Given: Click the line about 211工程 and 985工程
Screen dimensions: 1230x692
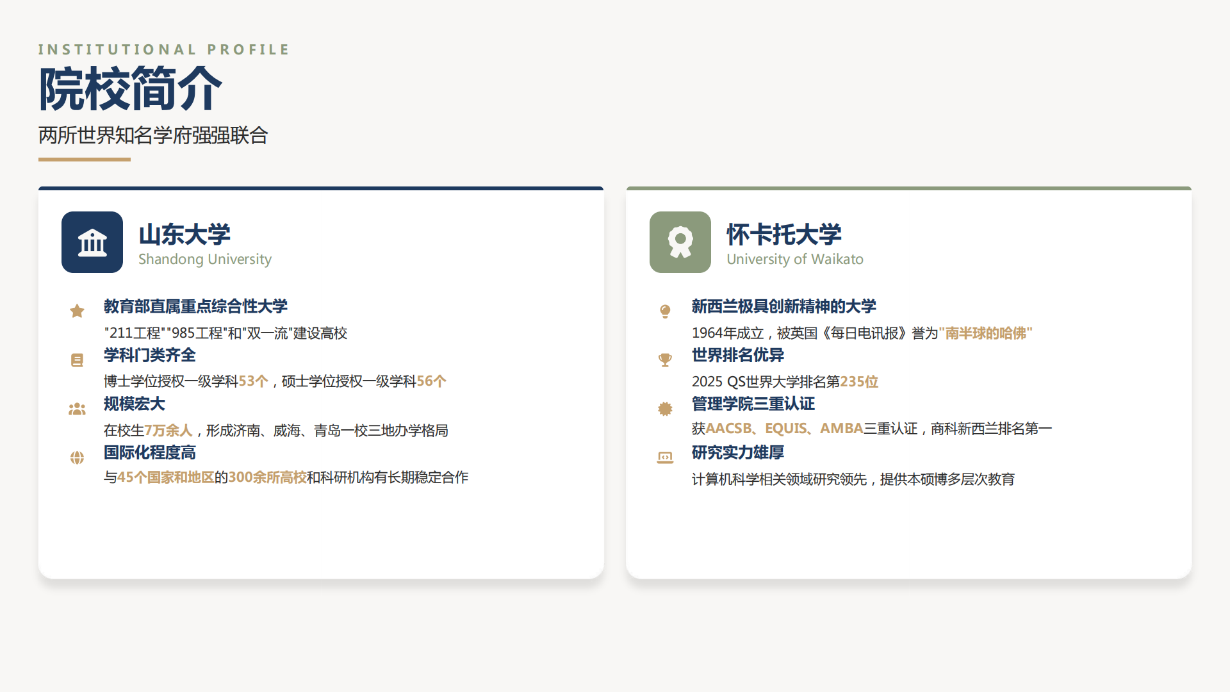Looking at the screenshot, I should point(225,333).
